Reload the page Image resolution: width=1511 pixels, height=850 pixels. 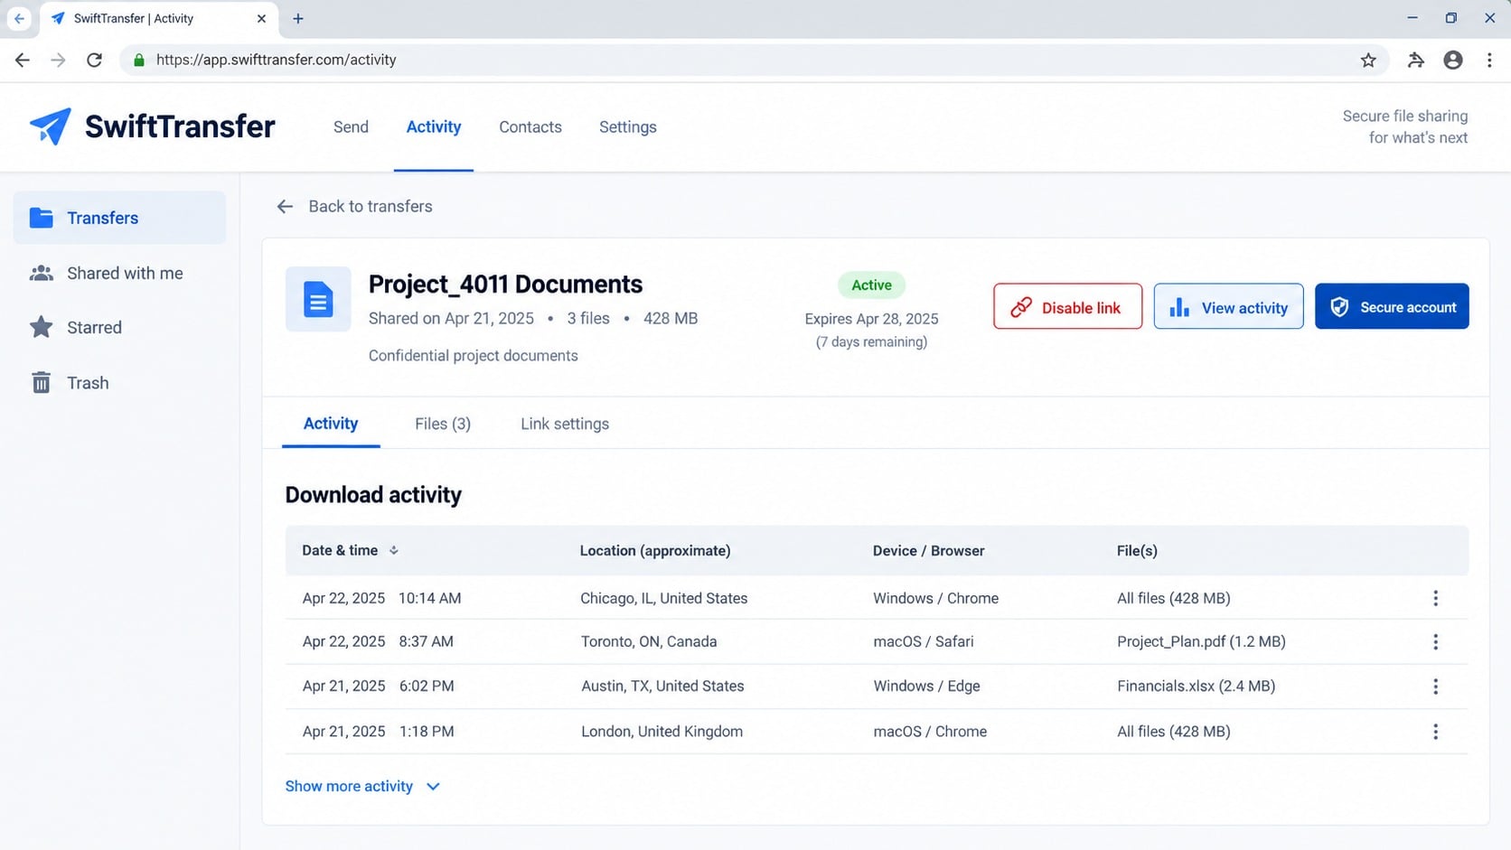click(94, 60)
